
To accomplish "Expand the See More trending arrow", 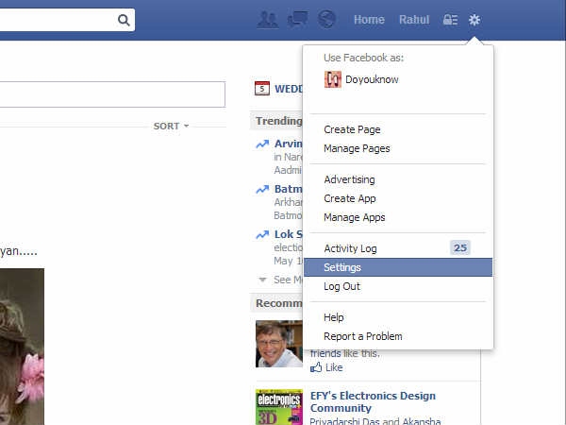I will 262,280.
